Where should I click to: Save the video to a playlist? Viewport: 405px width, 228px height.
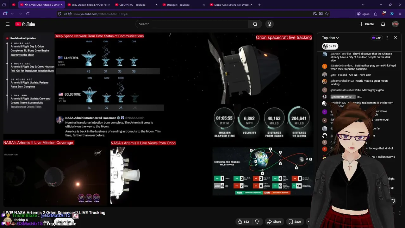(294, 222)
